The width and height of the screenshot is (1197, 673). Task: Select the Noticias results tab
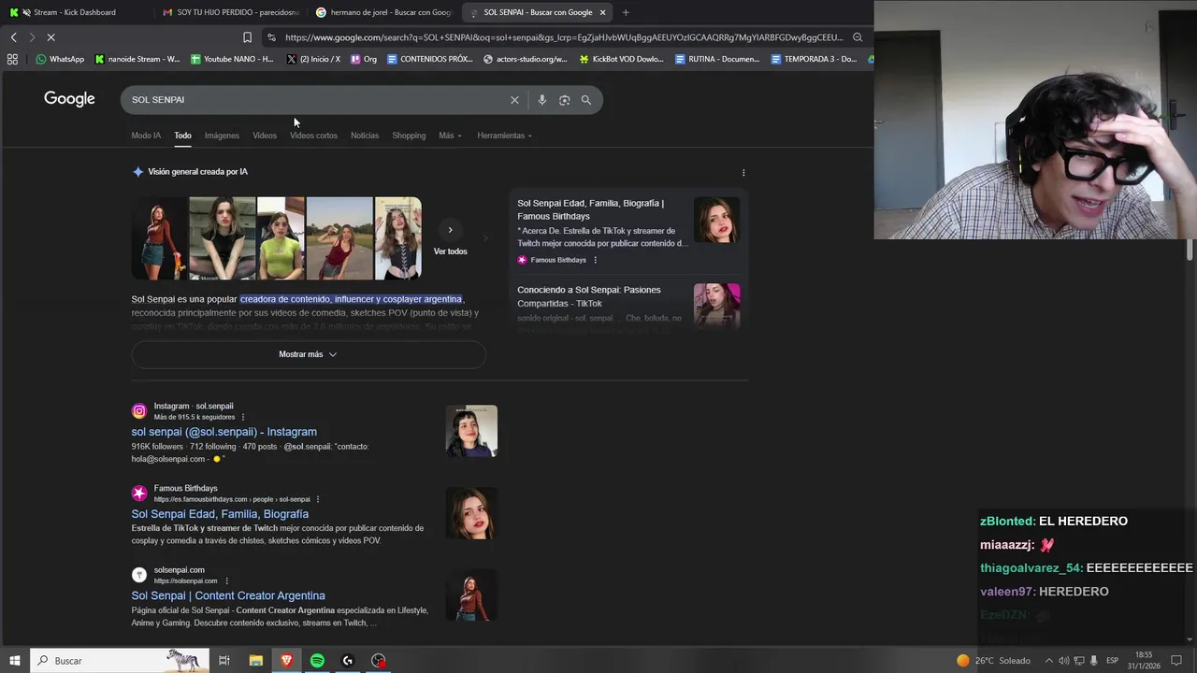pyautogui.click(x=365, y=136)
